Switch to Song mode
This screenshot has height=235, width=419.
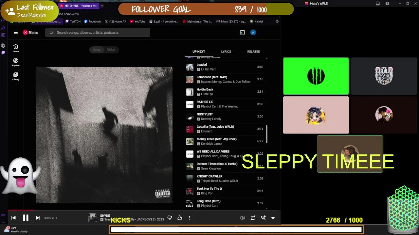[x=97, y=50]
